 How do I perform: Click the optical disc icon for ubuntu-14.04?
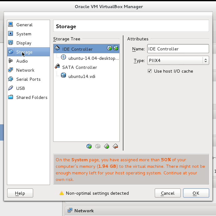pos(63,57)
